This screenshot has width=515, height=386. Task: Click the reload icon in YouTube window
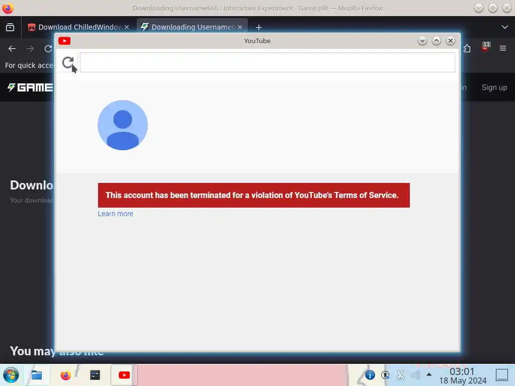pos(68,63)
